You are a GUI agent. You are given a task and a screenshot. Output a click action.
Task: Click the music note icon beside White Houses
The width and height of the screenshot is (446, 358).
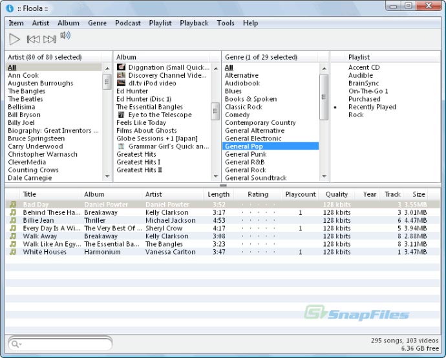pos(12,252)
